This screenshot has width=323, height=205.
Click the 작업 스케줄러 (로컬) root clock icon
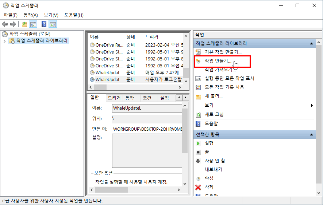pos(5,34)
